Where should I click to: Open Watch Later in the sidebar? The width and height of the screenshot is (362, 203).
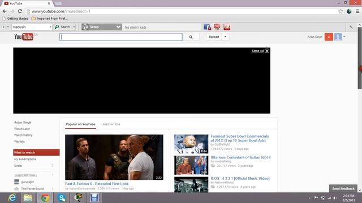tap(22, 129)
